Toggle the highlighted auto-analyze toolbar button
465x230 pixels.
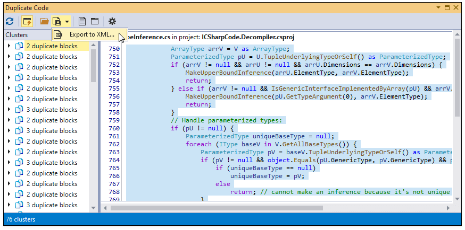[x=27, y=22]
